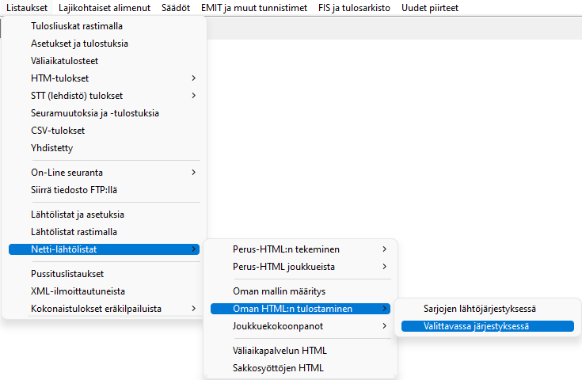Viewport: 582px width, 380px height.
Task: Expand Joukkuekokoonpanot submenu
Action: 278,326
